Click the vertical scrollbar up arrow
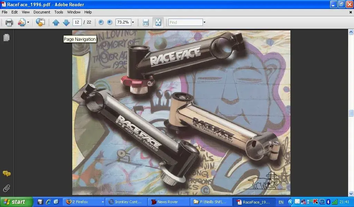Image resolution: width=354 pixels, height=207 pixels. tap(351, 32)
